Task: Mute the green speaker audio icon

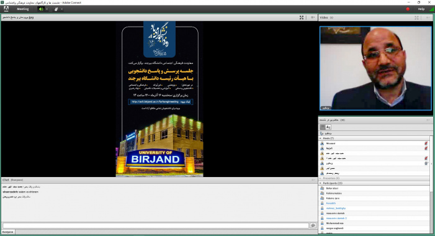Action: [41, 9]
